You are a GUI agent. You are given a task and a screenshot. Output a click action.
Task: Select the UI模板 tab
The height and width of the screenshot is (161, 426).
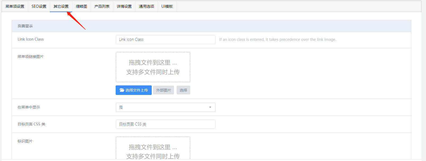point(167,6)
